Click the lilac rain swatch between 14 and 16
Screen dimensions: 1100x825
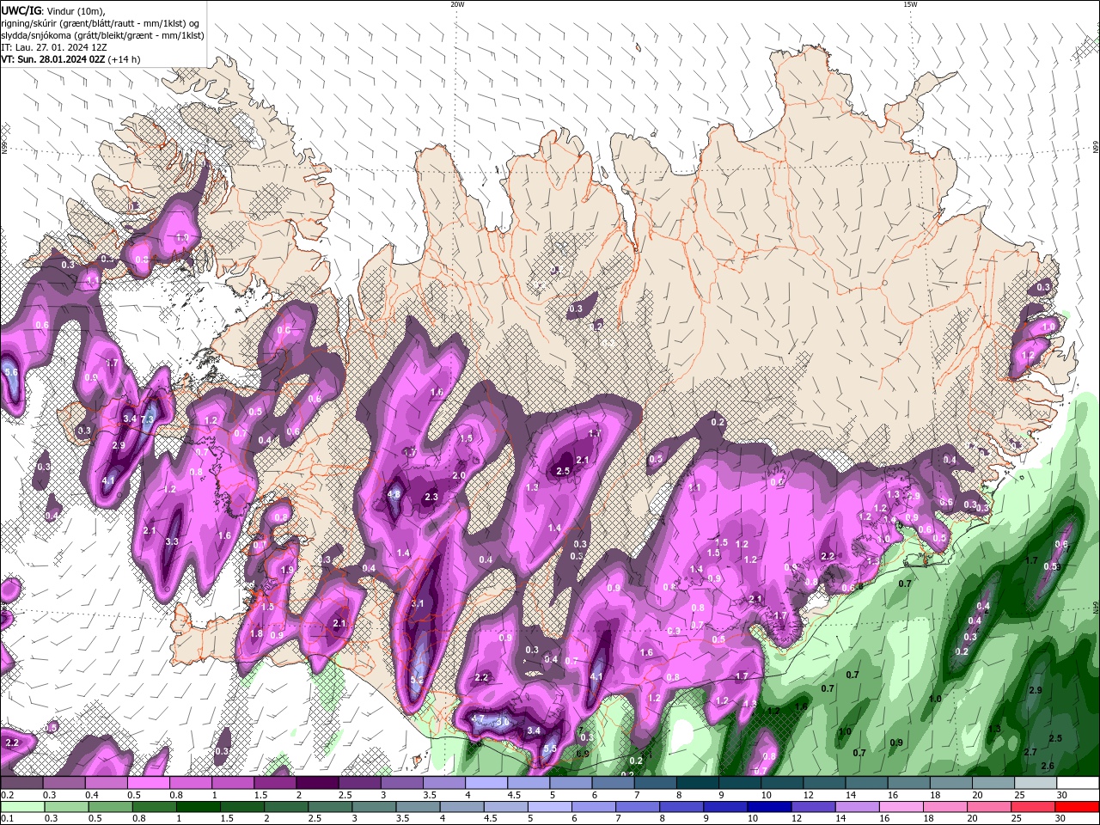[x=856, y=807]
